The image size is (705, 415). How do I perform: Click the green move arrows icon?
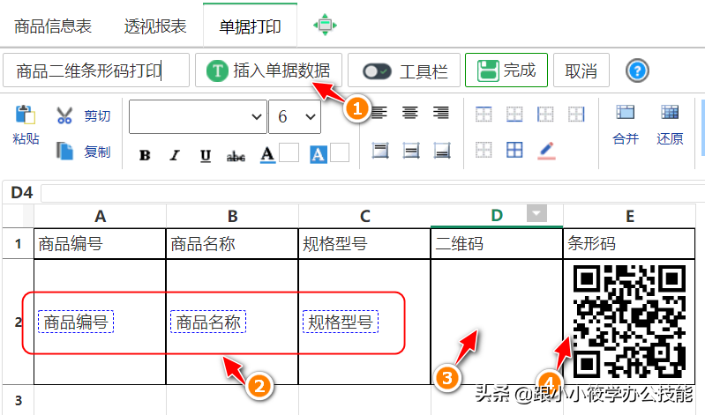[x=325, y=26]
